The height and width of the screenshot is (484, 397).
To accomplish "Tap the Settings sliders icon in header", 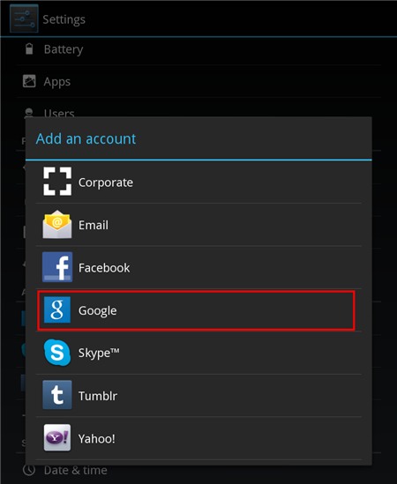I will coord(24,19).
